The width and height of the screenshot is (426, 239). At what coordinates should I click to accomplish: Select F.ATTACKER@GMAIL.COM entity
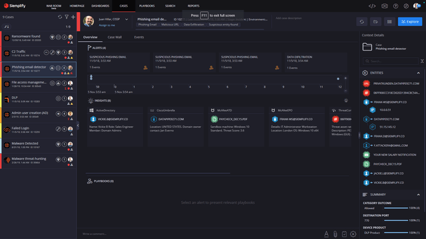pos(391,145)
